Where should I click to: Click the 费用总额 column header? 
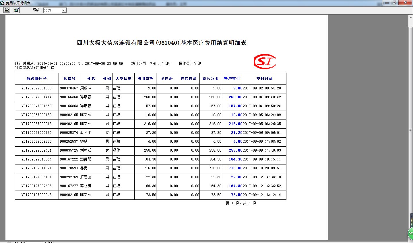click(x=145, y=79)
